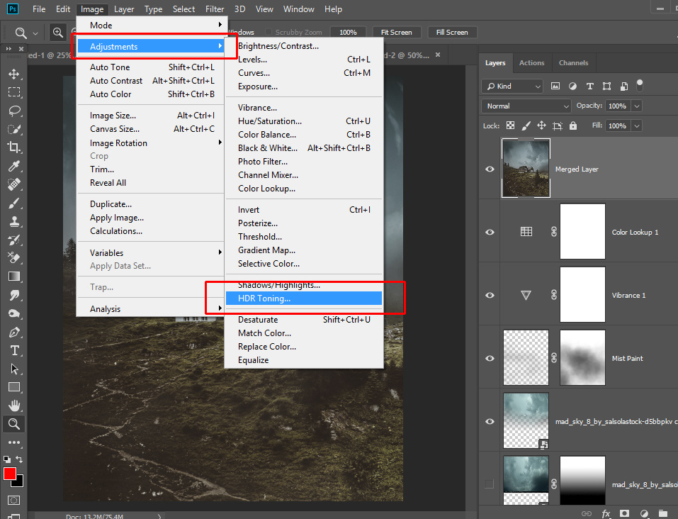
Task: Switch to the Channels tab
Action: (x=573, y=63)
